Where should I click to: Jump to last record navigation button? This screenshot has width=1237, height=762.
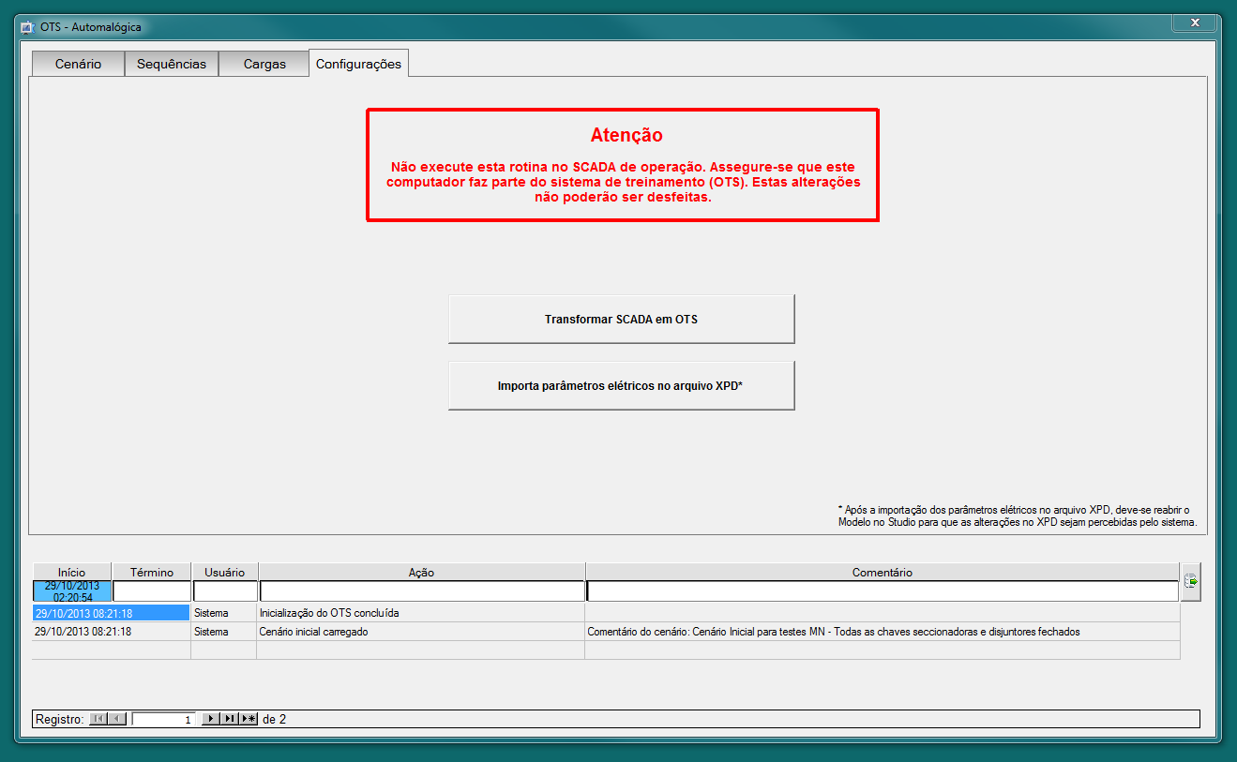click(230, 719)
